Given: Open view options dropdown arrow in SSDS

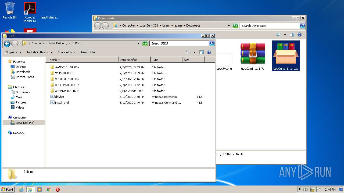Looking at the screenshot, I should click(x=194, y=52).
